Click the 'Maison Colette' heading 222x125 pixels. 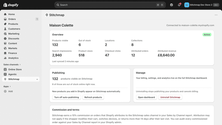[x=61, y=25]
